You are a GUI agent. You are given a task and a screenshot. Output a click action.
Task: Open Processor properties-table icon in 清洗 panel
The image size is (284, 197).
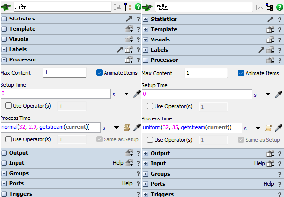point(129,60)
